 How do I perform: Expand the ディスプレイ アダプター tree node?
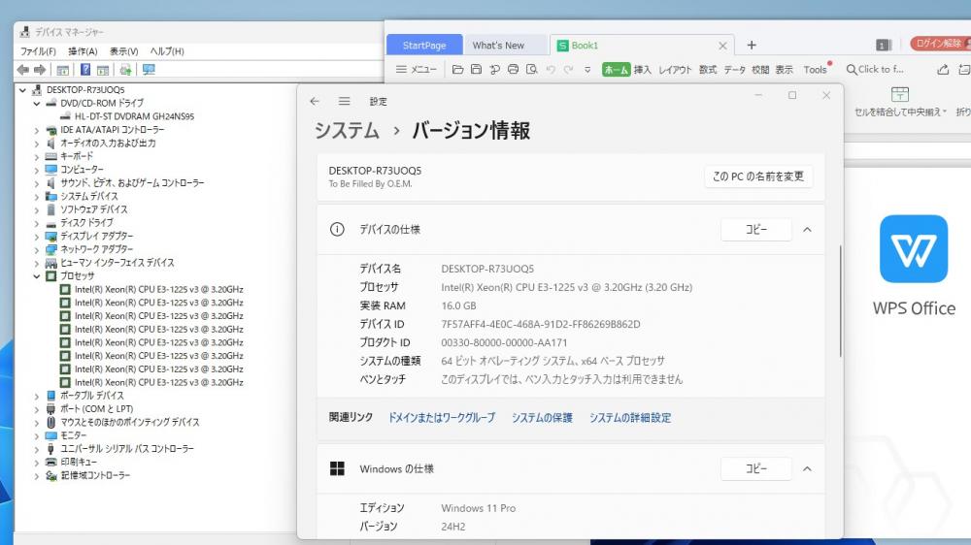37,237
